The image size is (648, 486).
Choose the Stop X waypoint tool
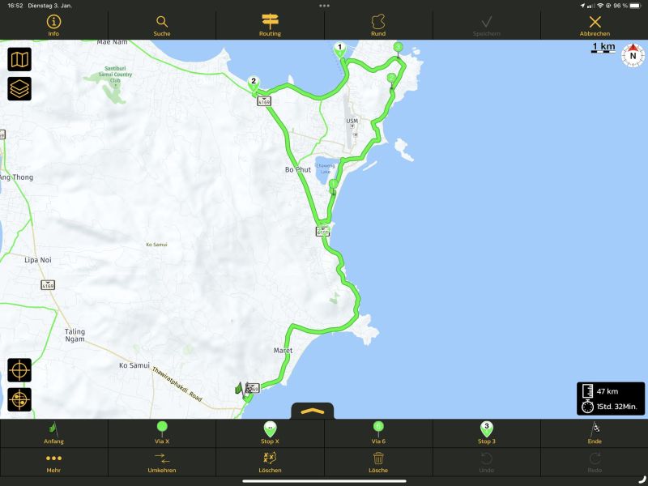point(270,433)
